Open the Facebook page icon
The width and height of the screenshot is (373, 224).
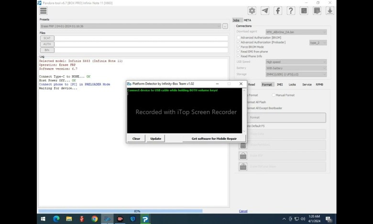277,10
